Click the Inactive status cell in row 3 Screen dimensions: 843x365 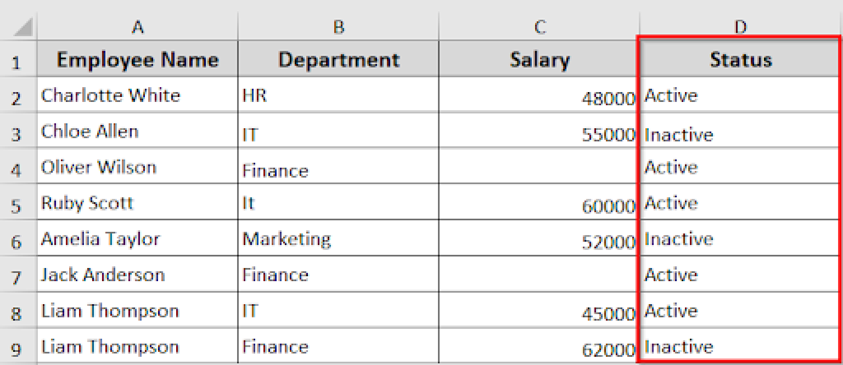[x=741, y=132]
